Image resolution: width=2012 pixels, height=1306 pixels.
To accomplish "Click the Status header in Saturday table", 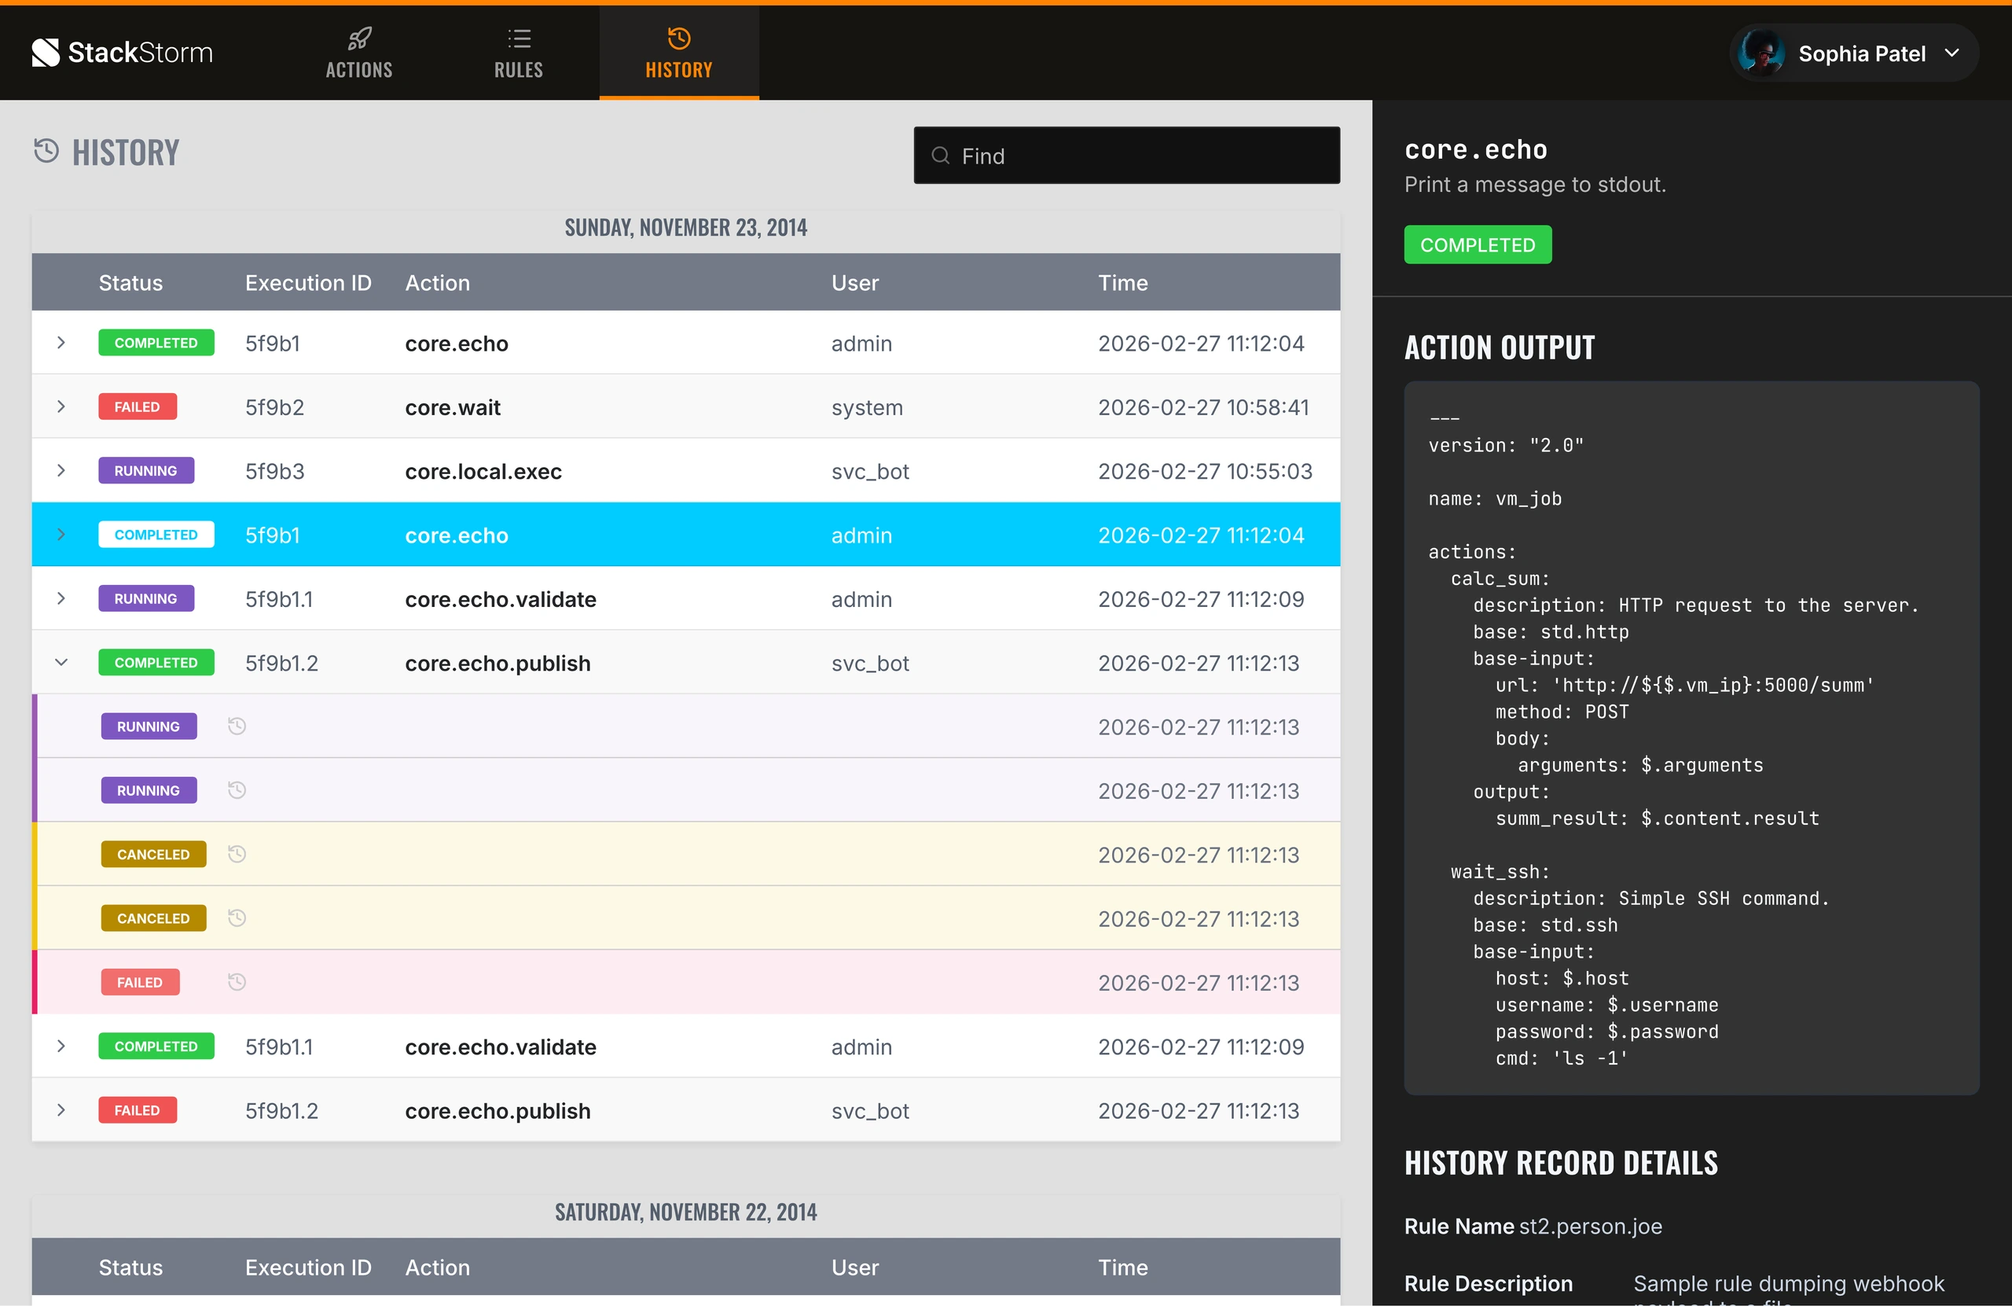I will point(131,1267).
